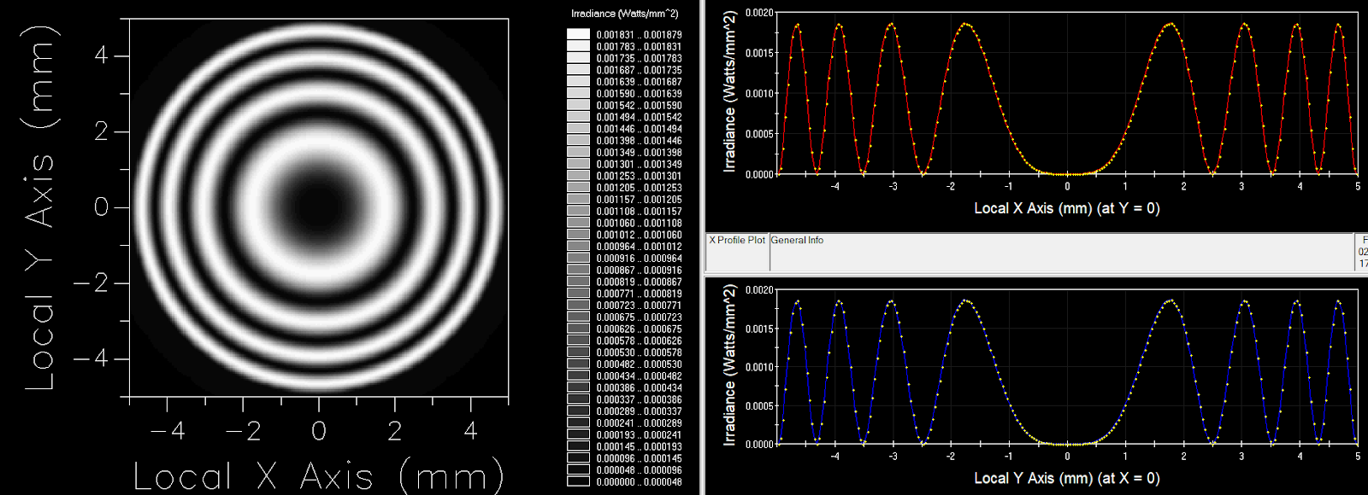Click the red profile plot's Irradiance axis label
The image size is (1368, 495).
coord(729,91)
